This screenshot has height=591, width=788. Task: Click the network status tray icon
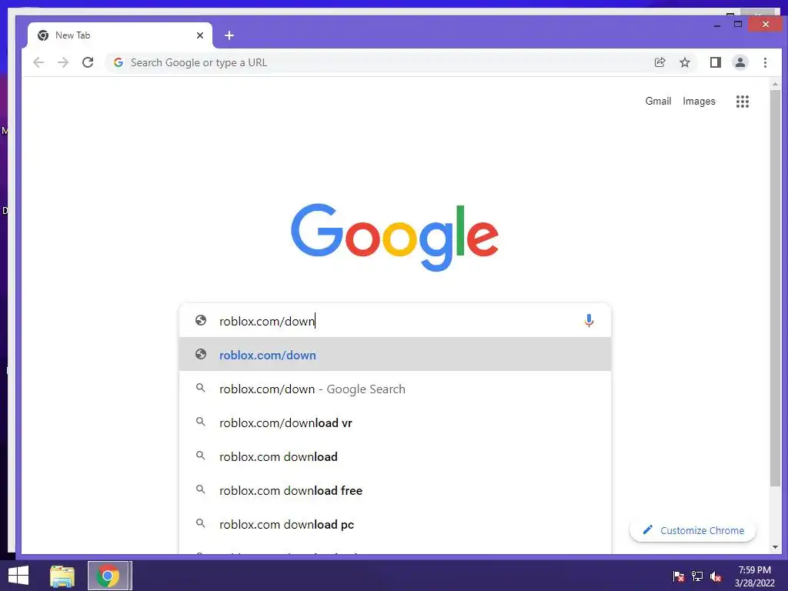pyautogui.click(x=697, y=576)
